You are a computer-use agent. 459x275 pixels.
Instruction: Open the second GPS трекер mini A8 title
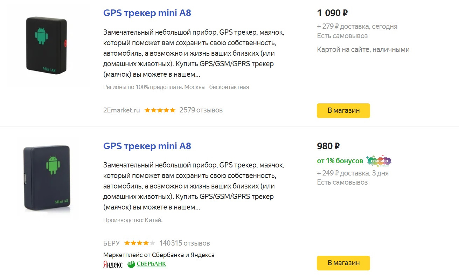(147, 146)
